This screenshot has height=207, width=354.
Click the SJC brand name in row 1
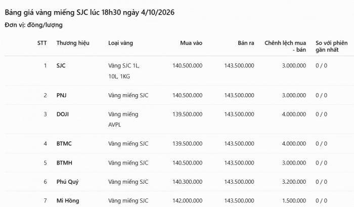click(x=61, y=66)
